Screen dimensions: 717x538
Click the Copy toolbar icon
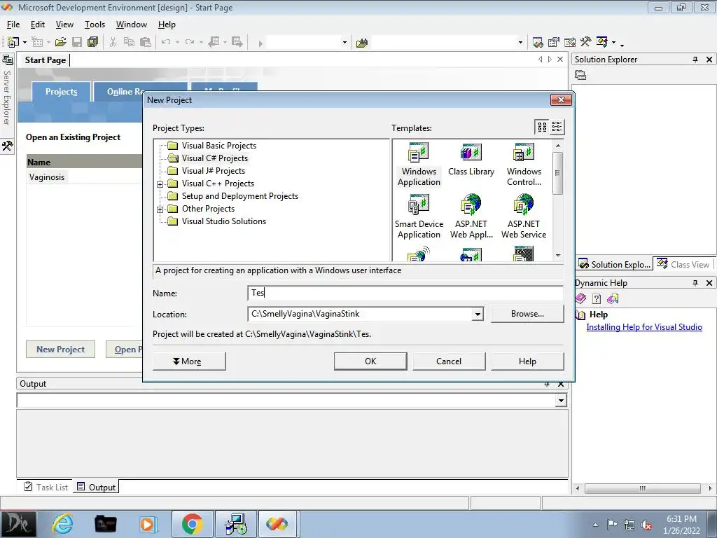(x=130, y=43)
